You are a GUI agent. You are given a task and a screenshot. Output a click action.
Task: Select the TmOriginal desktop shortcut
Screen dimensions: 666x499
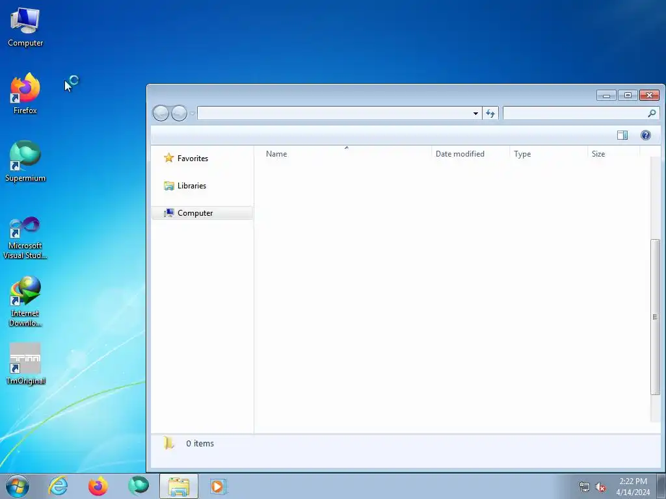pos(25,364)
